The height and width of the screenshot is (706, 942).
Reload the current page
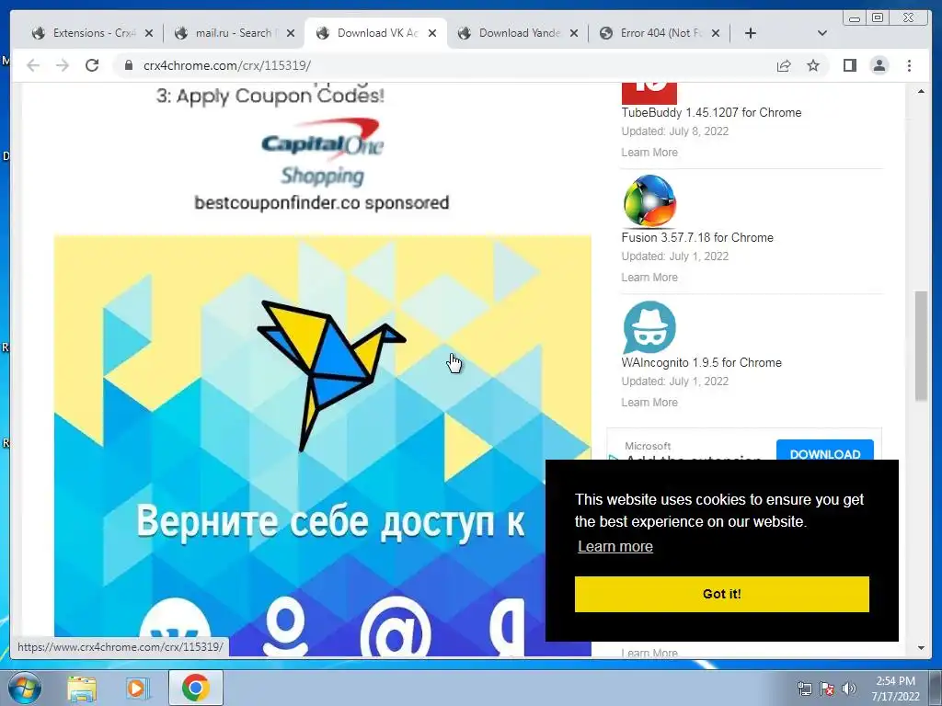click(x=92, y=65)
